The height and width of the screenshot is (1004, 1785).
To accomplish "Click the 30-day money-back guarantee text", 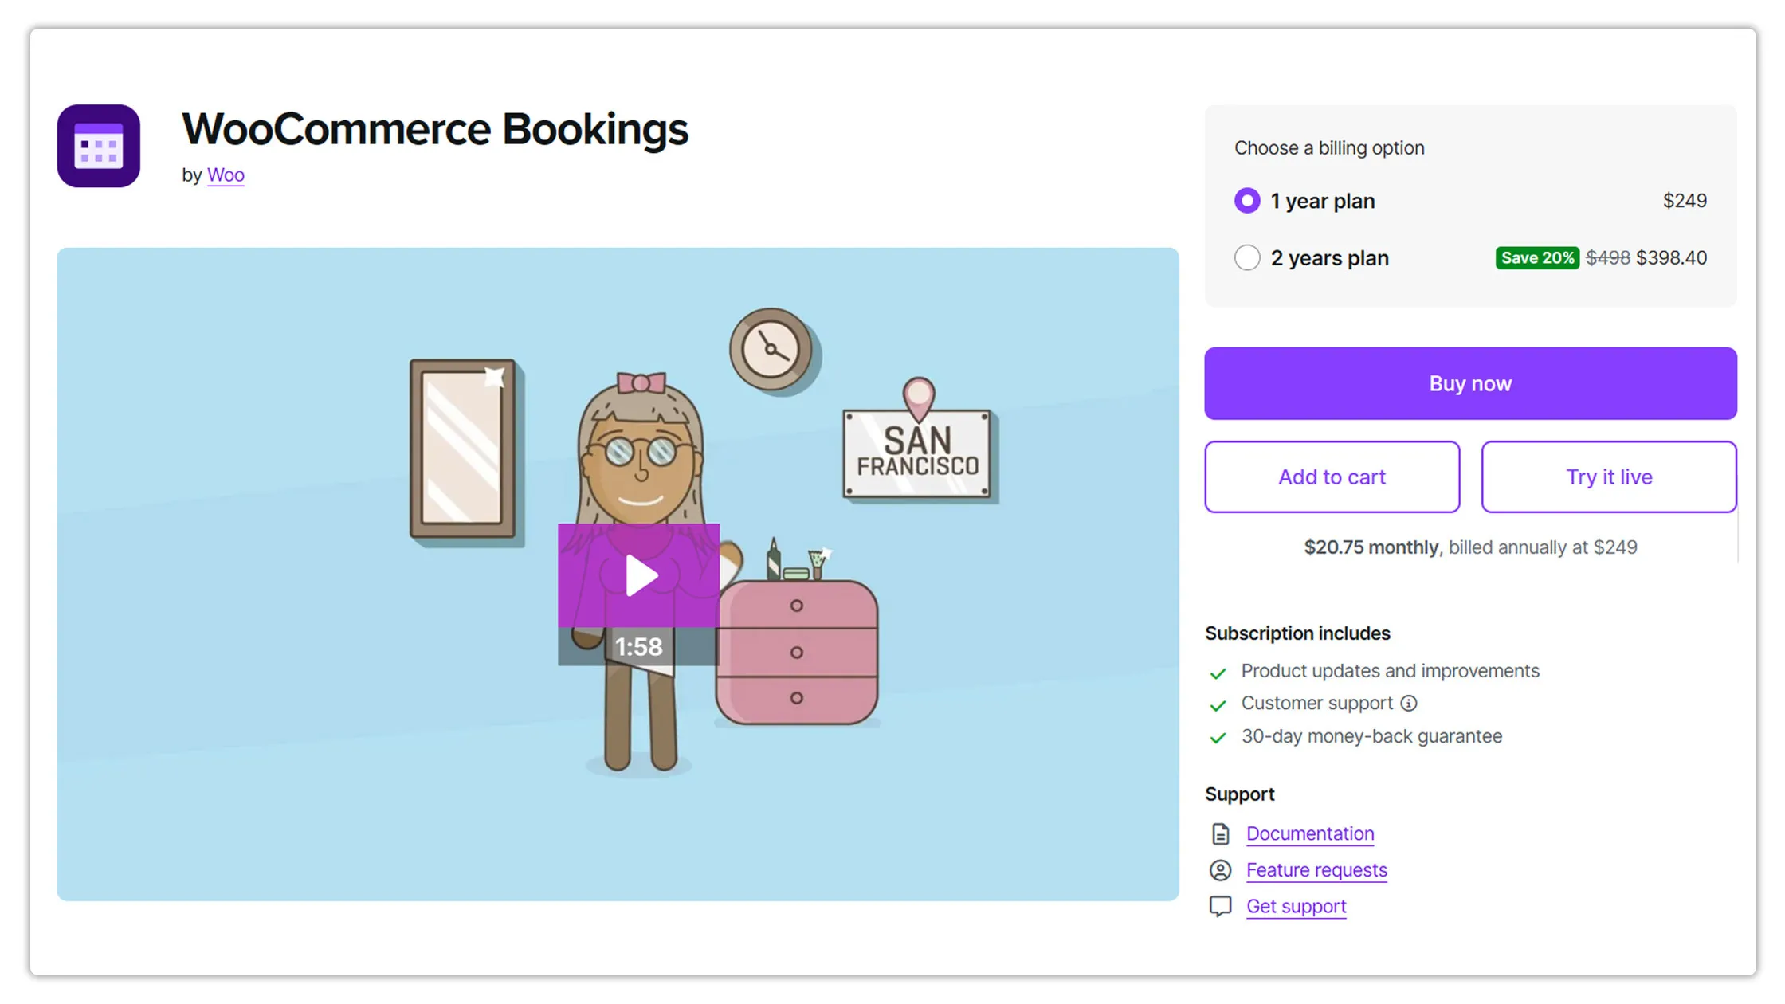I will (1371, 736).
